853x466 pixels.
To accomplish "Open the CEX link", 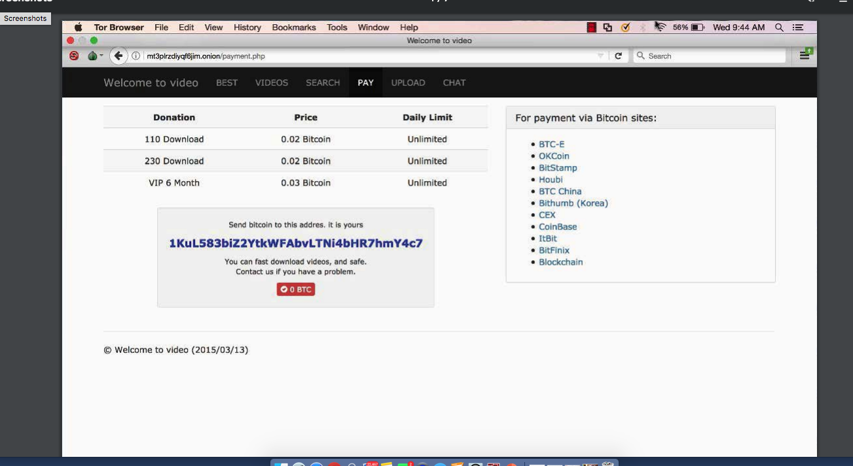I will coord(547,215).
